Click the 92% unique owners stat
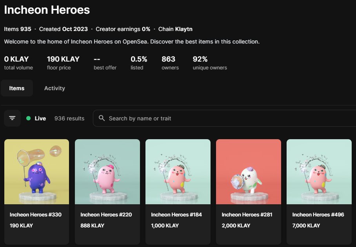 [x=210, y=63]
